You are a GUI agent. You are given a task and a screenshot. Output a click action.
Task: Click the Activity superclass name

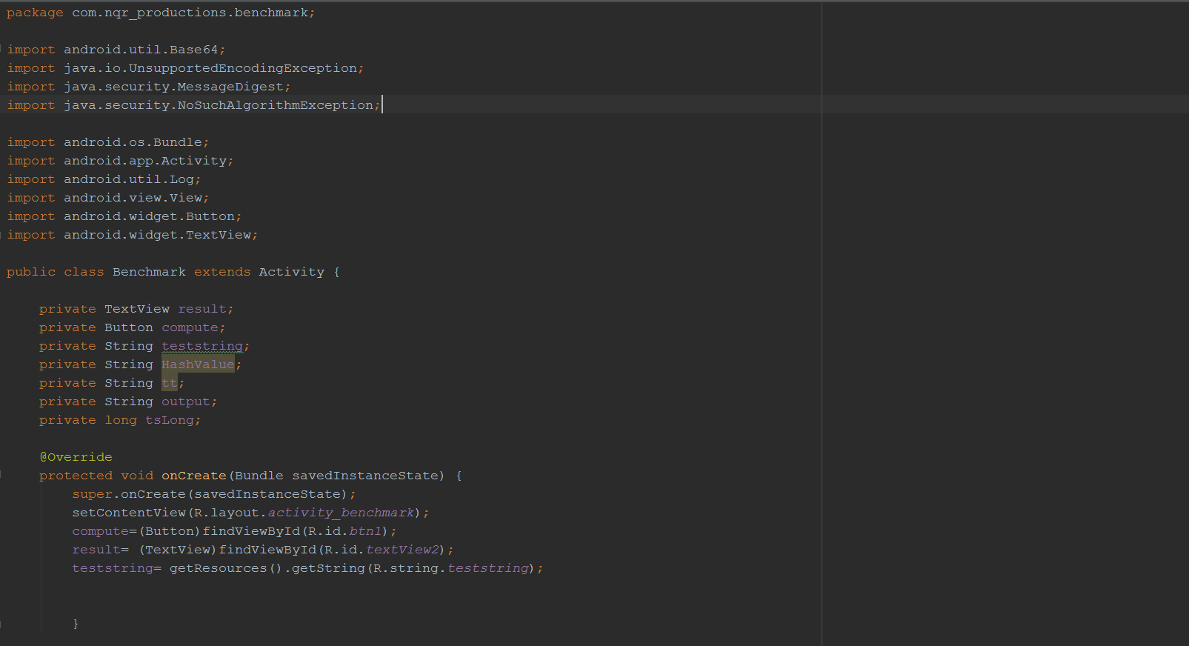click(x=291, y=272)
